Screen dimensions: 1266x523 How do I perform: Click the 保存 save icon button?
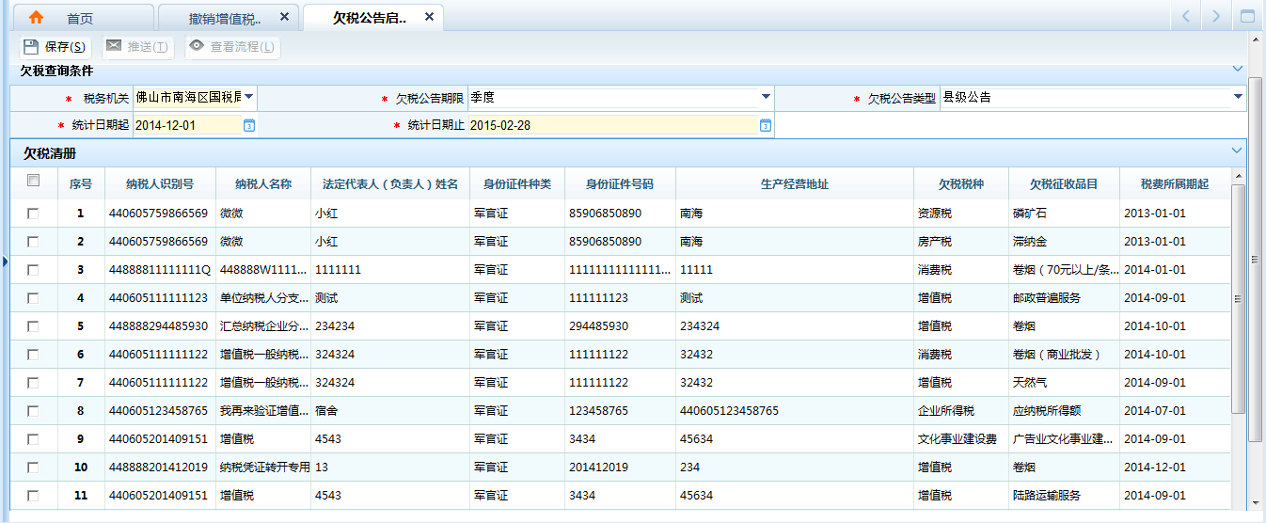31,46
